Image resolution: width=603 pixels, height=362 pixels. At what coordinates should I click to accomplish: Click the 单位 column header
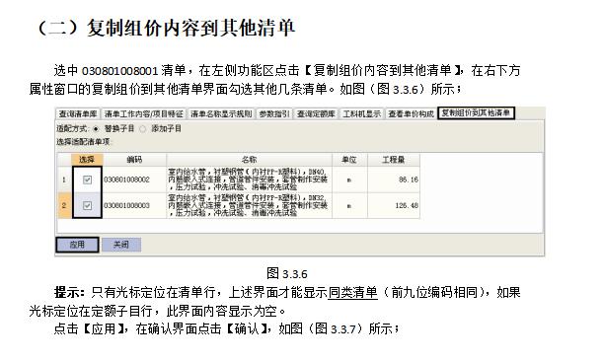point(349,160)
